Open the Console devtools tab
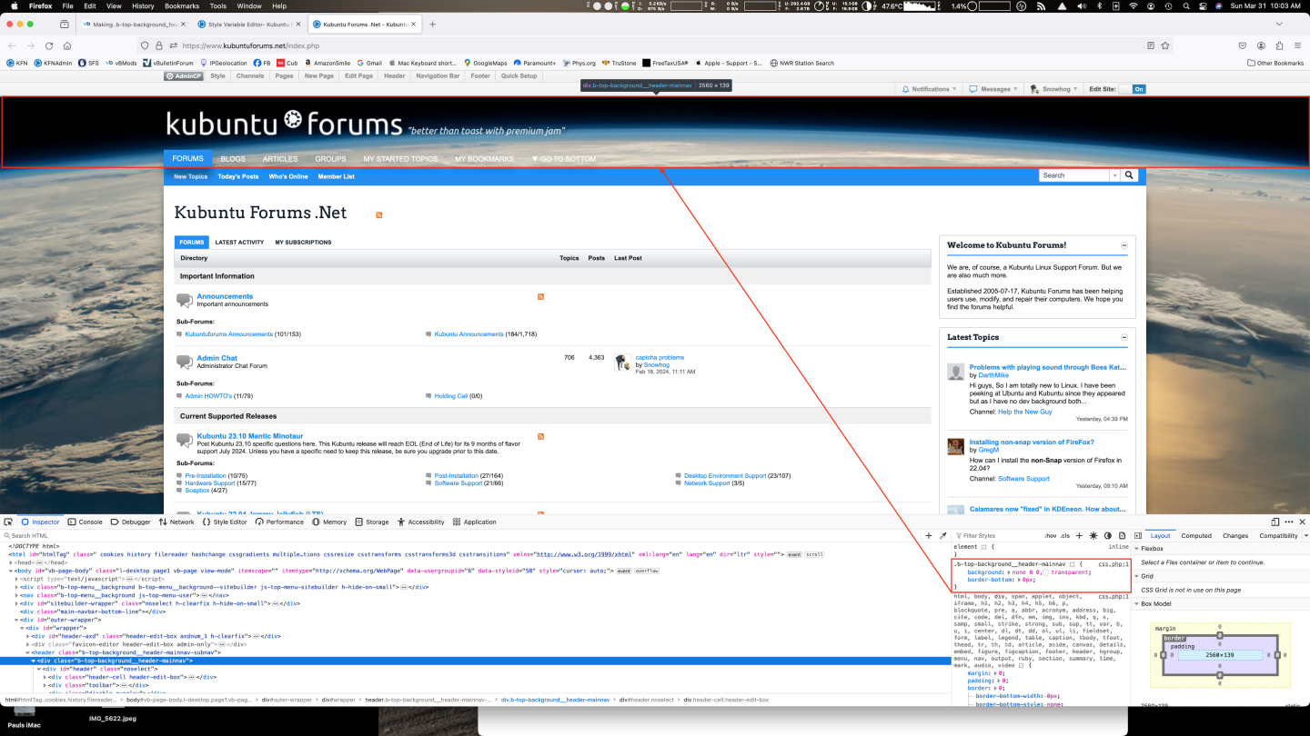This screenshot has height=736, width=1310. coord(86,522)
